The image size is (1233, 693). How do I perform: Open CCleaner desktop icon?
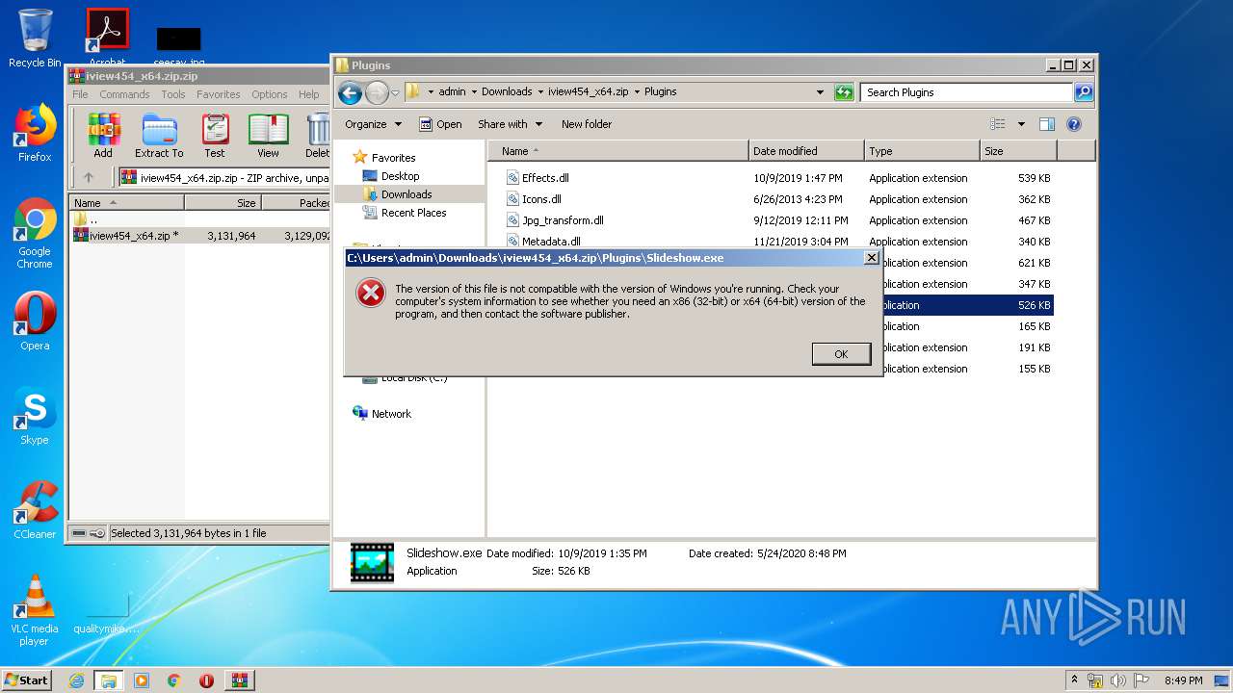[35, 510]
